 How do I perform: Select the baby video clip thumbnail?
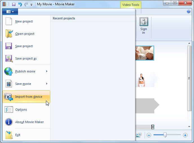(x=144, y=53)
